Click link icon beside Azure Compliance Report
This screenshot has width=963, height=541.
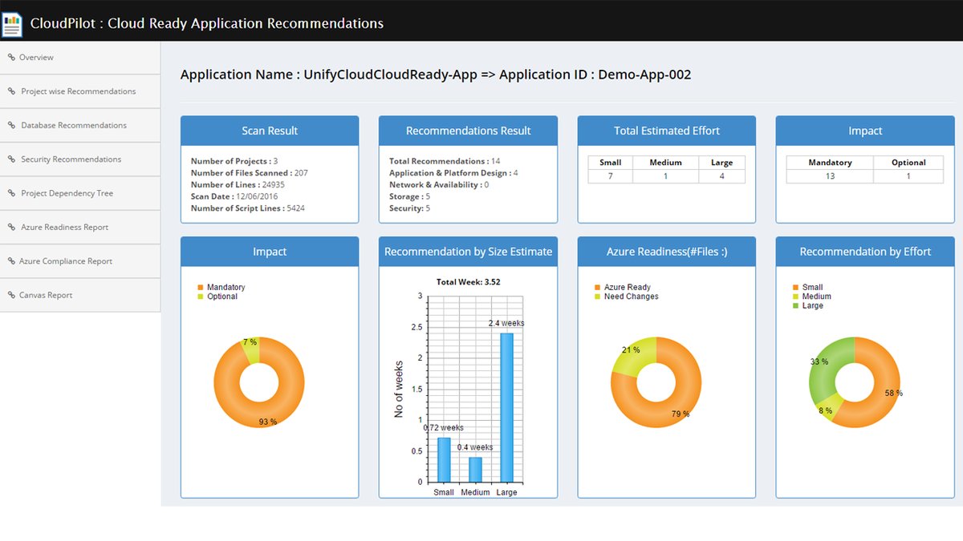point(11,260)
